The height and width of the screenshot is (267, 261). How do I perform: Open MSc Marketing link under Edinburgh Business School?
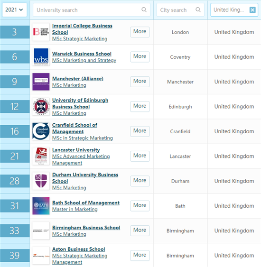(69, 113)
